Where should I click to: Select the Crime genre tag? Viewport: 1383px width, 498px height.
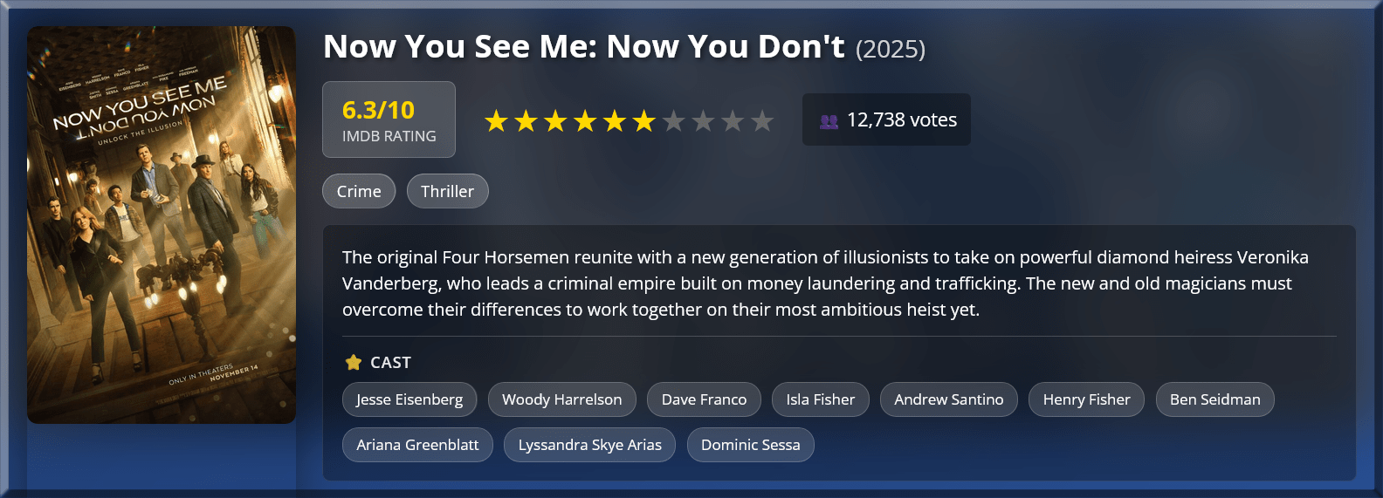pos(359,191)
